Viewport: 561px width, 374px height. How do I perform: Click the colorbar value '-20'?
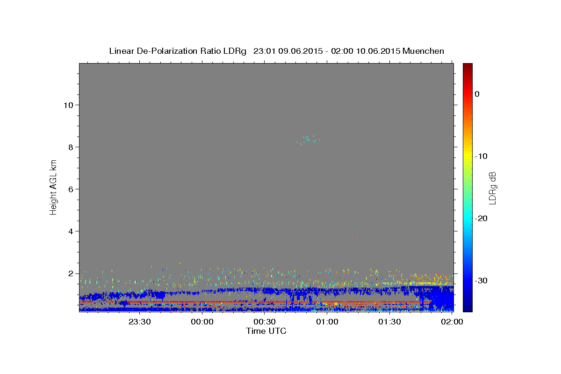tap(482, 218)
